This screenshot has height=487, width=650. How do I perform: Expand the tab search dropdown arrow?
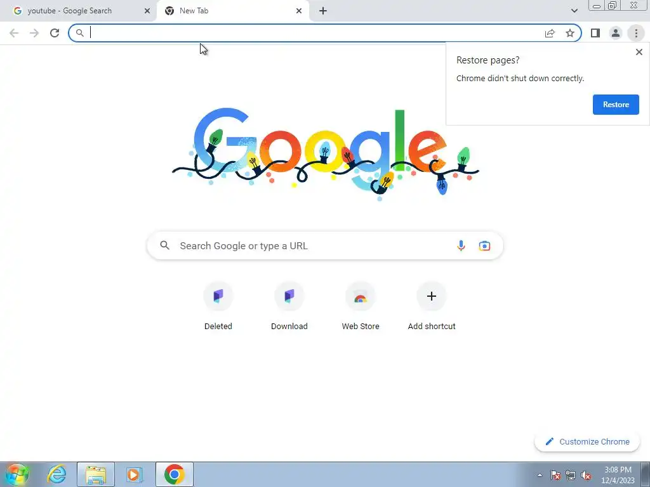[x=574, y=11]
